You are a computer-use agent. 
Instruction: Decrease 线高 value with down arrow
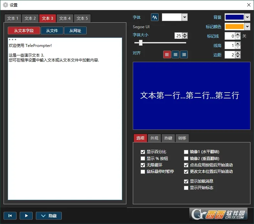coord(238,47)
